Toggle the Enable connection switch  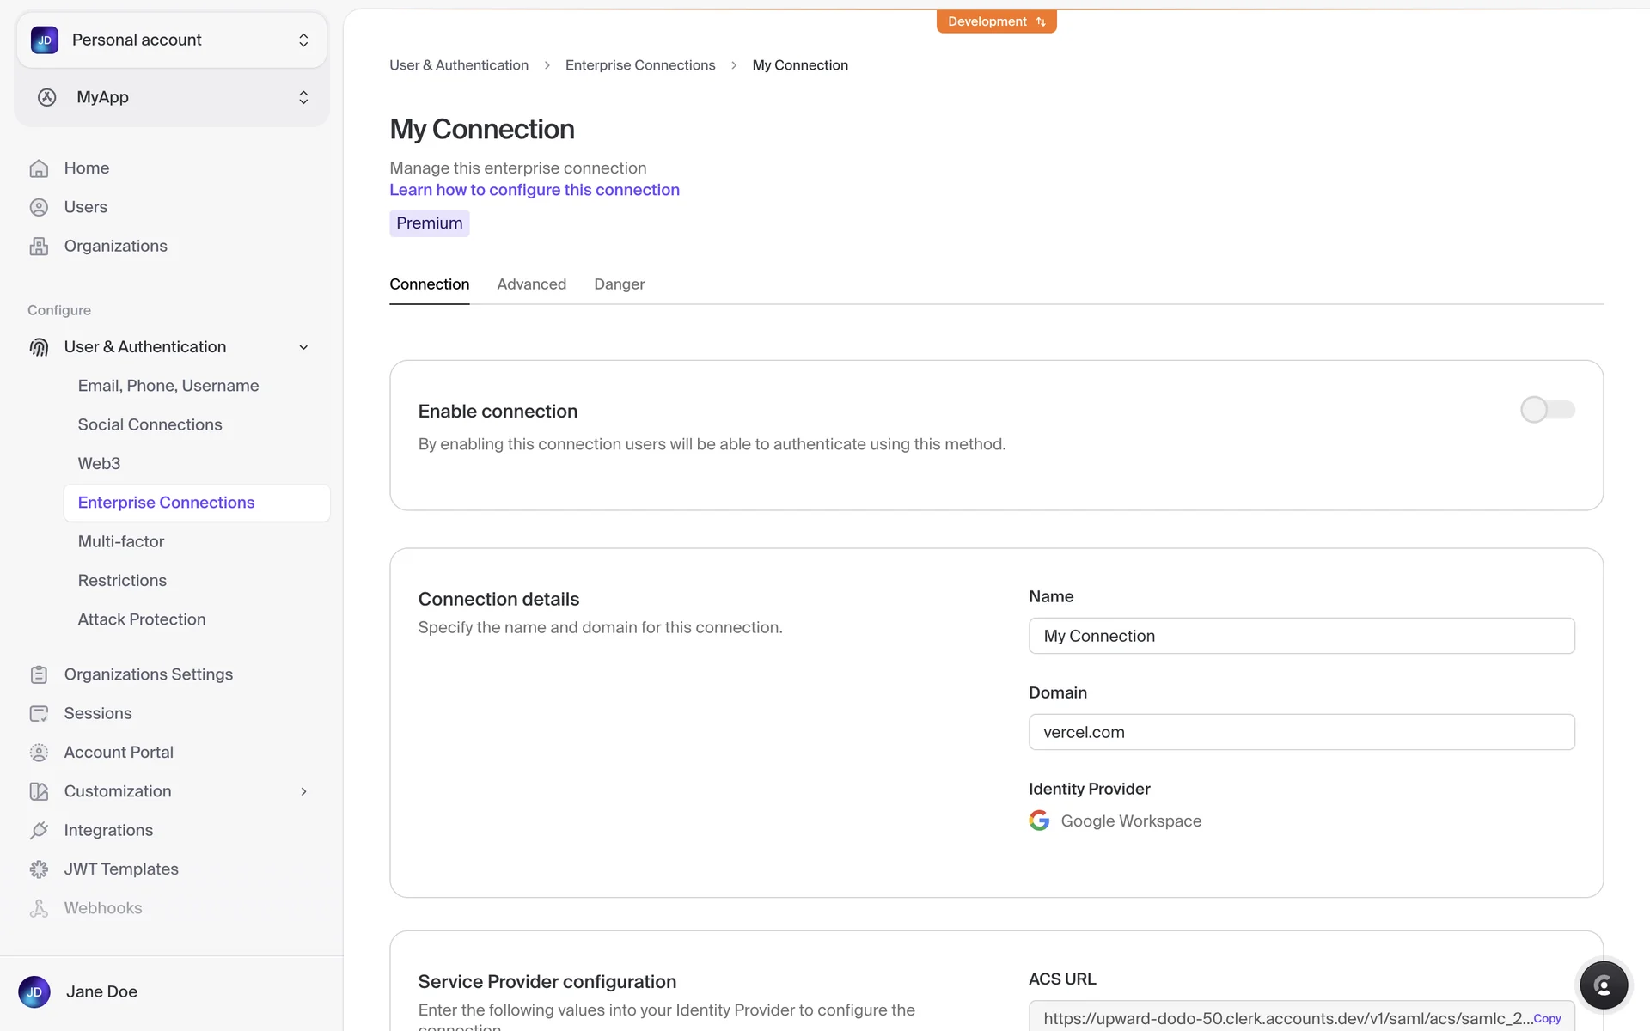coord(1547,410)
